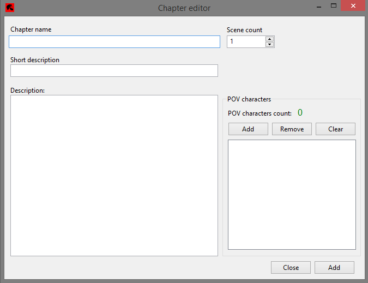
Task: Remove the selected POV character
Action: pyautogui.click(x=292, y=129)
